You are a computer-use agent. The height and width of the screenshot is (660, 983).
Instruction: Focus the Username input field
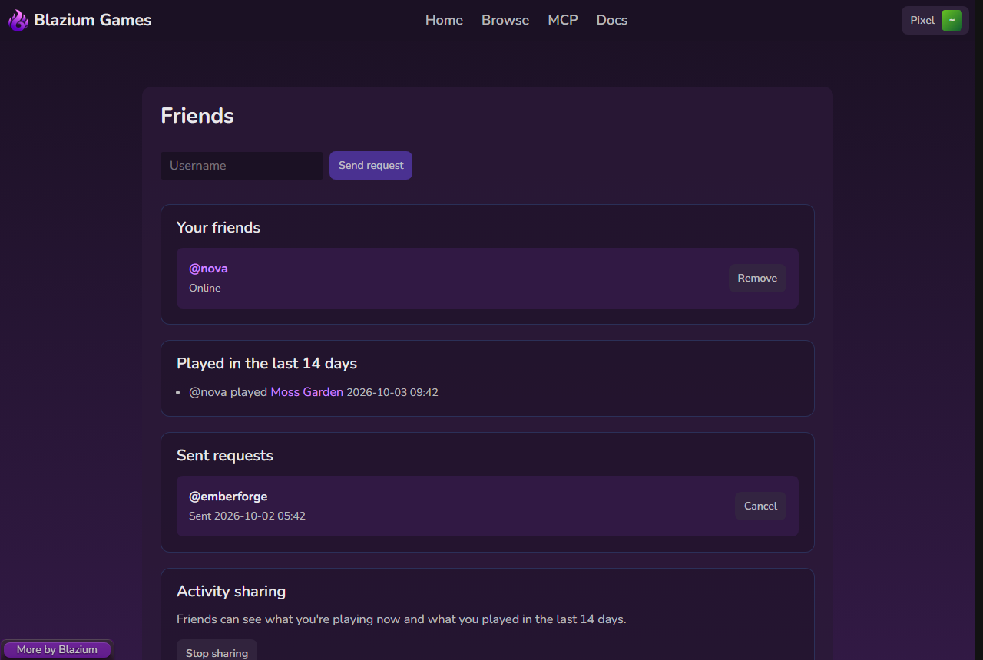[242, 166]
